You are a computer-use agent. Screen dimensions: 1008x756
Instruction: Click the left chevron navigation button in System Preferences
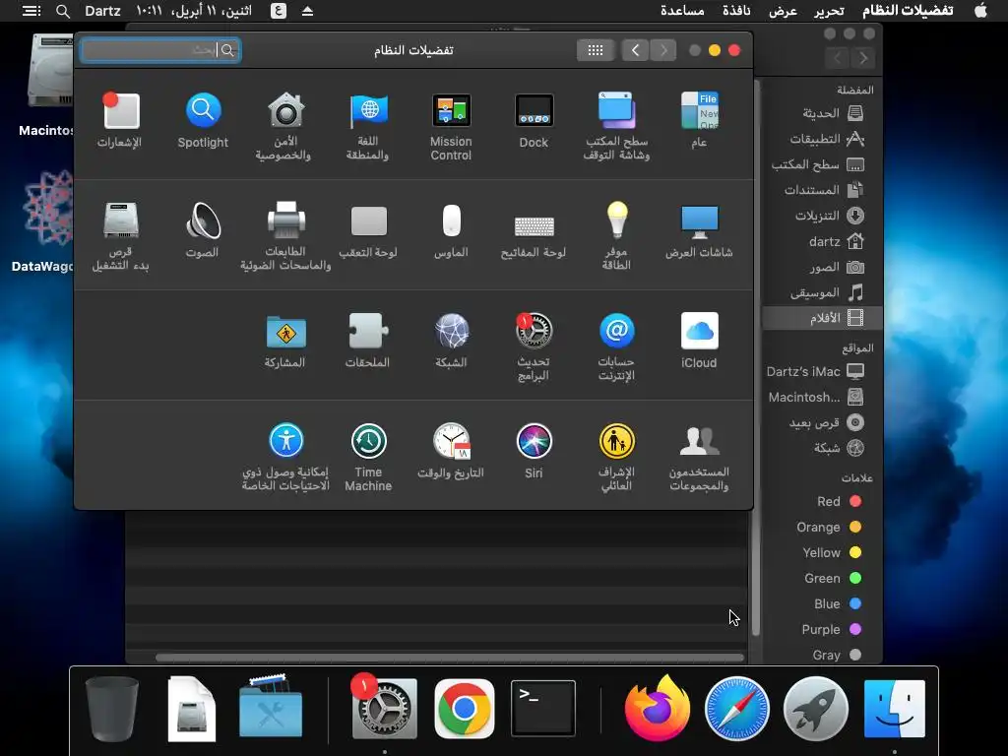coord(635,50)
